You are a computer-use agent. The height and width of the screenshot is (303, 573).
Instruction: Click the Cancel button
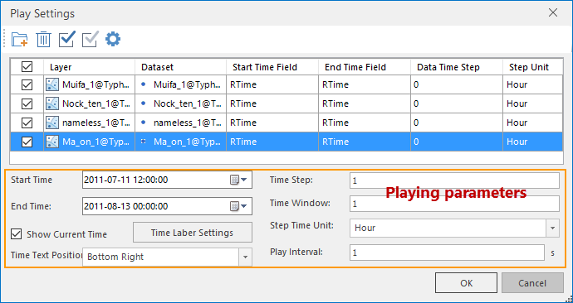tap(532, 283)
